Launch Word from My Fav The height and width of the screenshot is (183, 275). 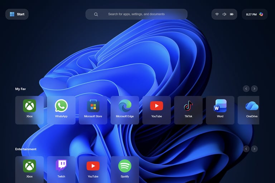pos(220,110)
